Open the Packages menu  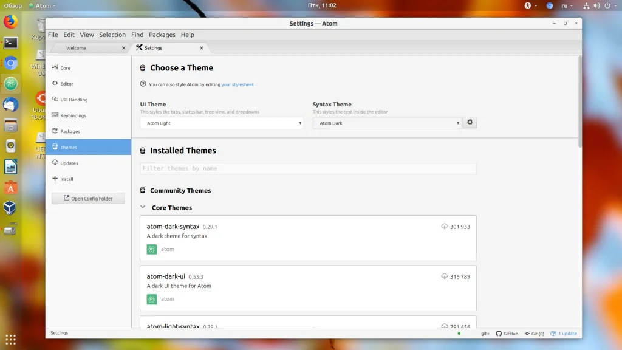[162, 35]
